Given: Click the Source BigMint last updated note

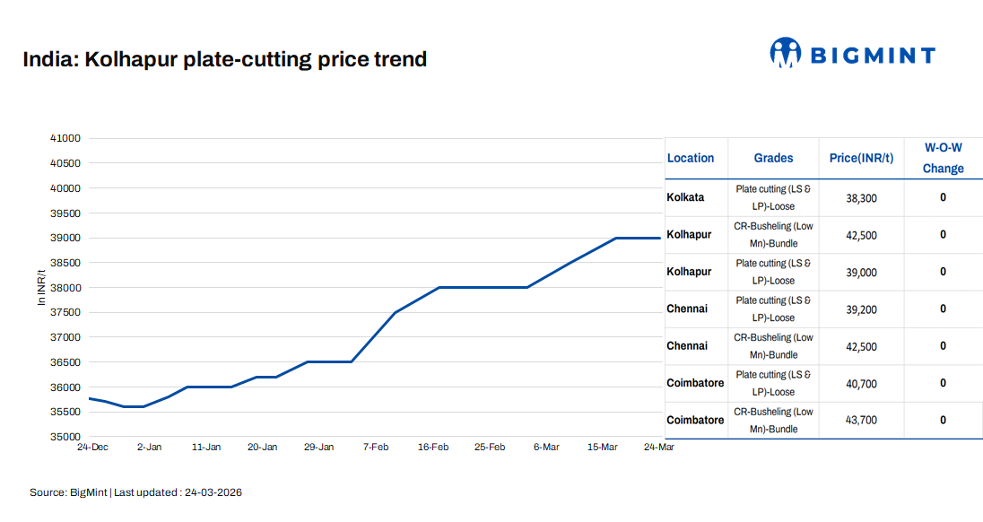Looking at the screenshot, I should [x=135, y=492].
